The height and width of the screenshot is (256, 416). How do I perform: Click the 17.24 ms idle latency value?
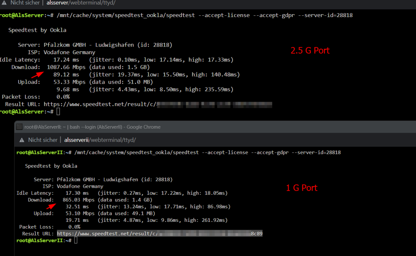coord(66,60)
